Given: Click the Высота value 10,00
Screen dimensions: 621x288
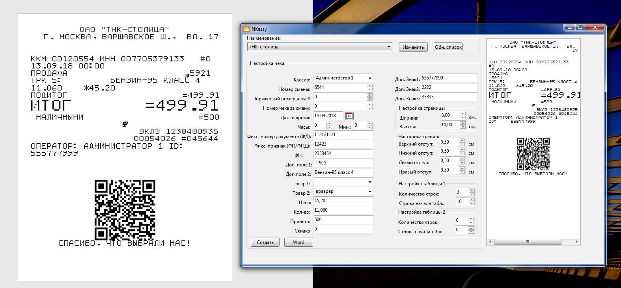Looking at the screenshot, I should [447, 125].
